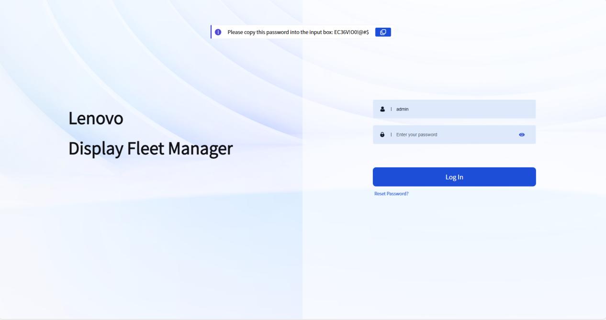The image size is (606, 320).
Task: Click the padlock icon in password field
Action: pyautogui.click(x=382, y=135)
